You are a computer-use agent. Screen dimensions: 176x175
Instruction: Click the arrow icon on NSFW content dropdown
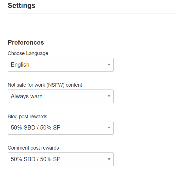click(109, 96)
